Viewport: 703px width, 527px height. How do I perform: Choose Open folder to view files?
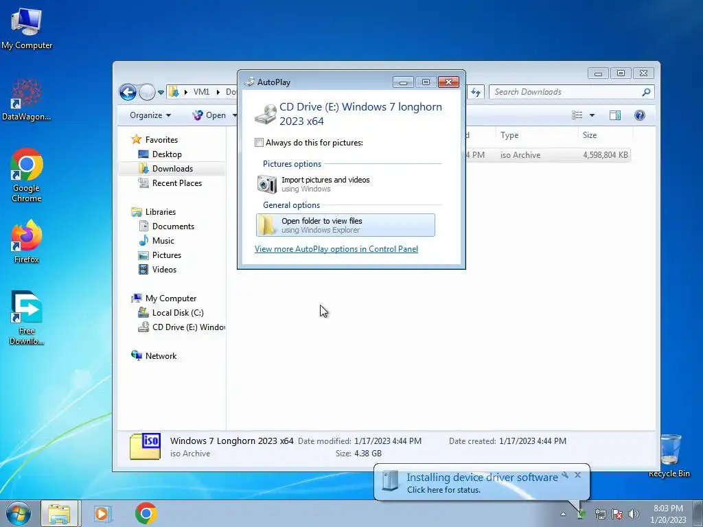point(345,225)
